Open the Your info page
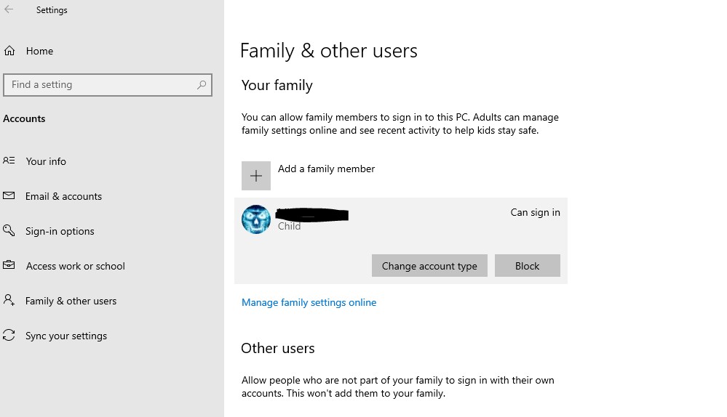This screenshot has width=727, height=417. 46,161
